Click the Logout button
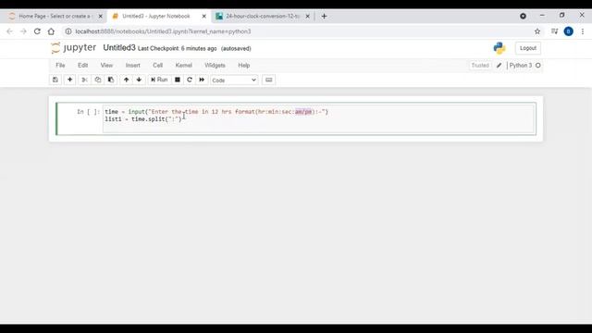The image size is (592, 333). [528, 48]
